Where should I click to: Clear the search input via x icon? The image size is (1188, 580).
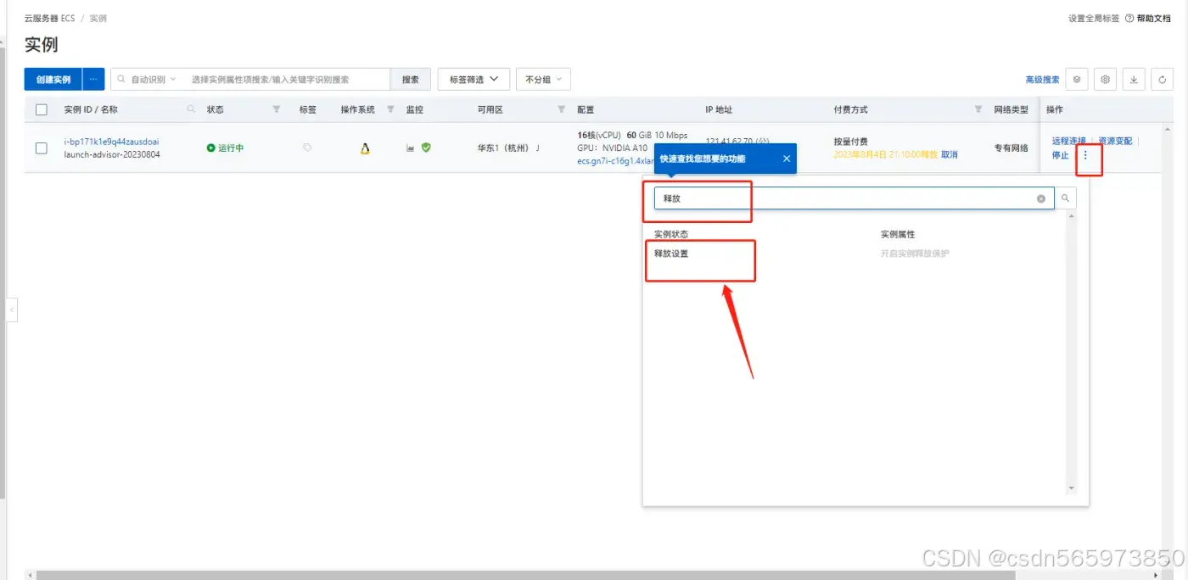[1041, 198]
